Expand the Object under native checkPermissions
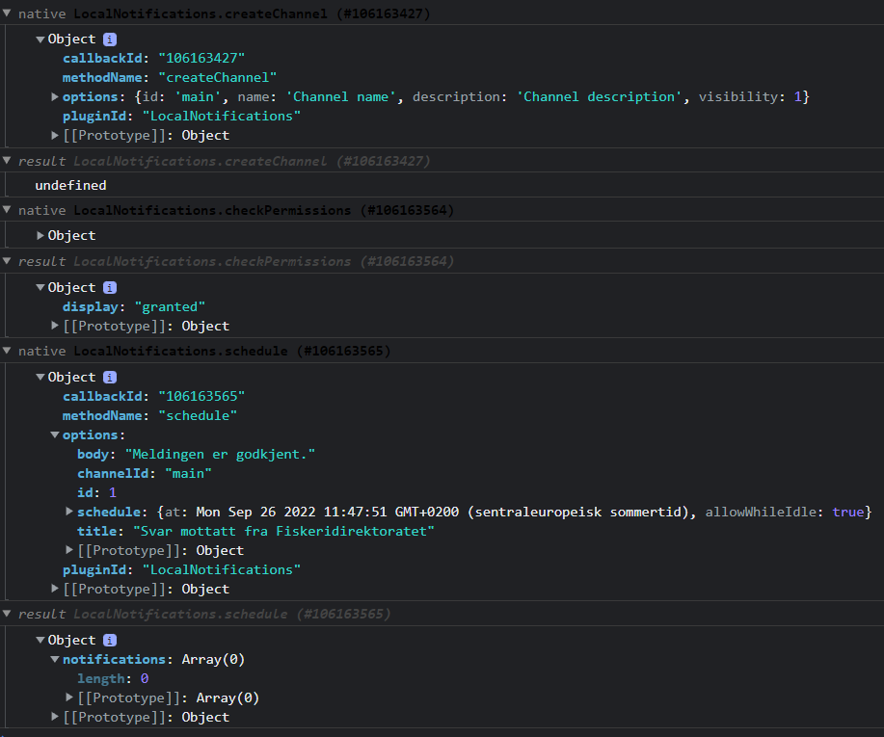 click(x=40, y=235)
